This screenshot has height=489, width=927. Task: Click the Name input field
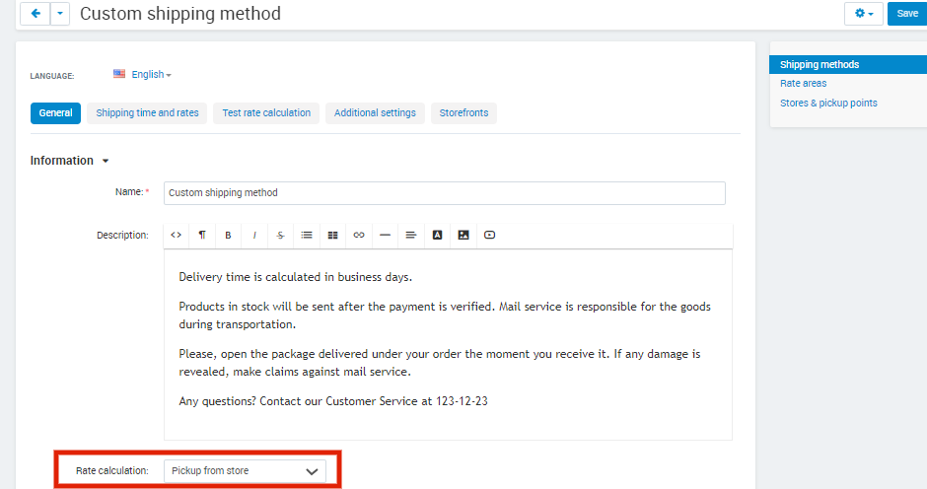click(x=445, y=193)
